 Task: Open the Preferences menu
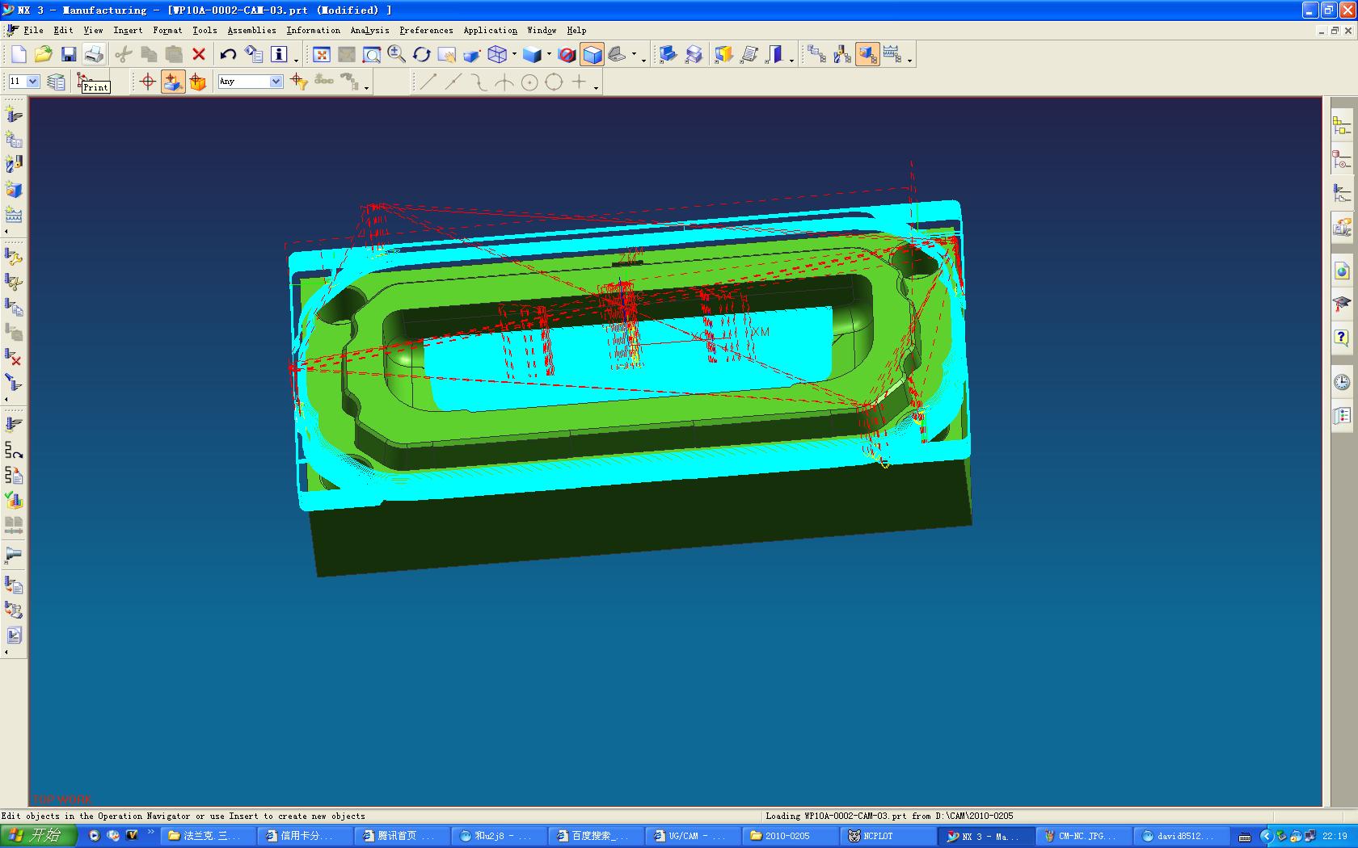[426, 30]
